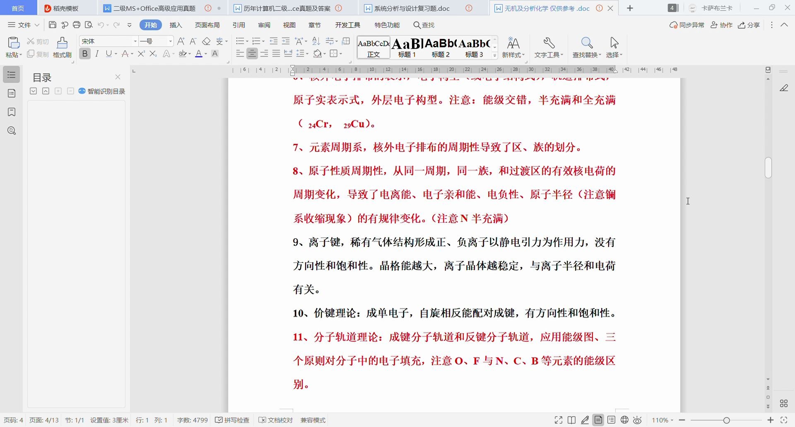
Task: Increase paragraph indent
Action: [286, 41]
